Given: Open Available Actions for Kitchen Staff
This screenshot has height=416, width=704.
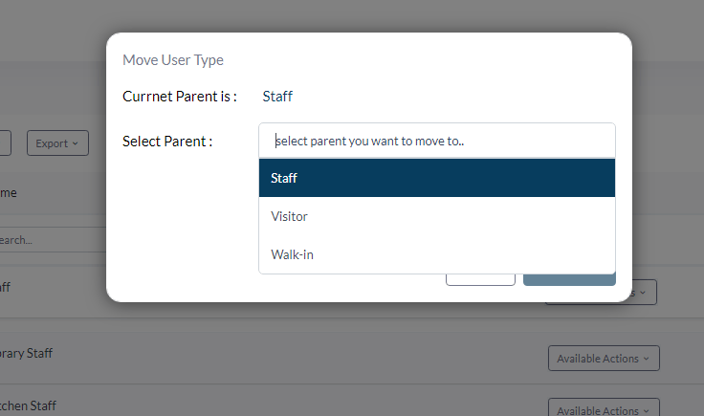Looking at the screenshot, I should [604, 407].
